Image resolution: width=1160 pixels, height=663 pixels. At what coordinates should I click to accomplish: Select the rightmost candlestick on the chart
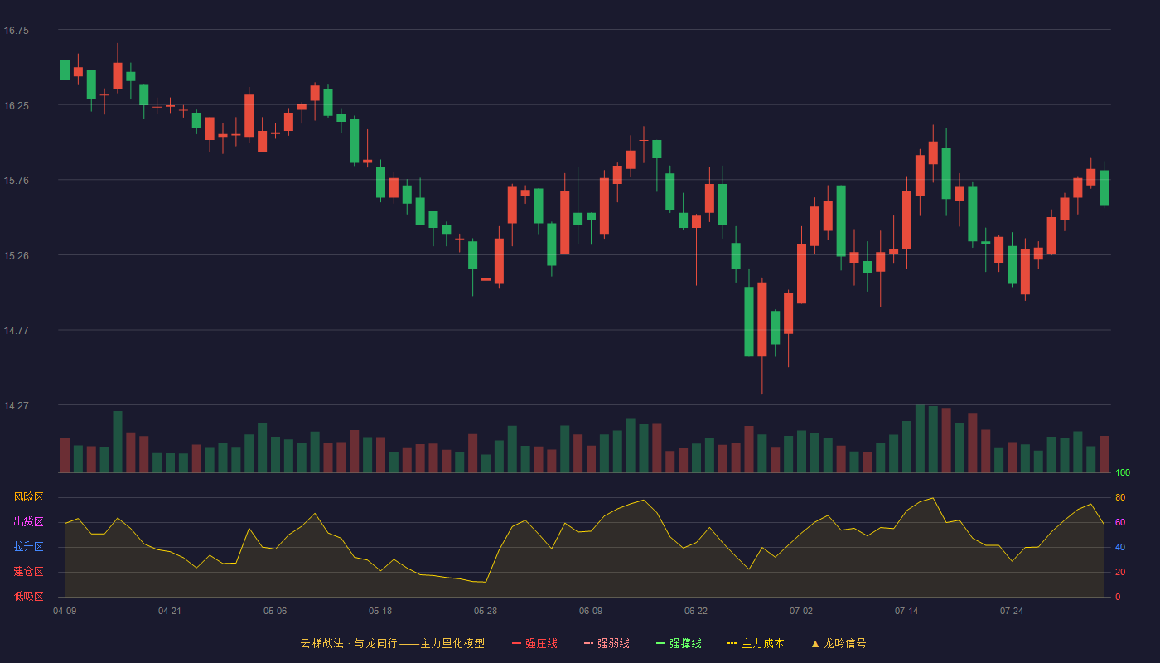pyautogui.click(x=1104, y=187)
